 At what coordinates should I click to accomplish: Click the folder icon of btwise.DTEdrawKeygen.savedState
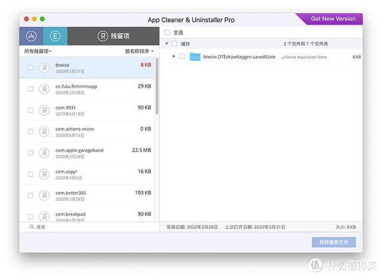click(x=195, y=57)
